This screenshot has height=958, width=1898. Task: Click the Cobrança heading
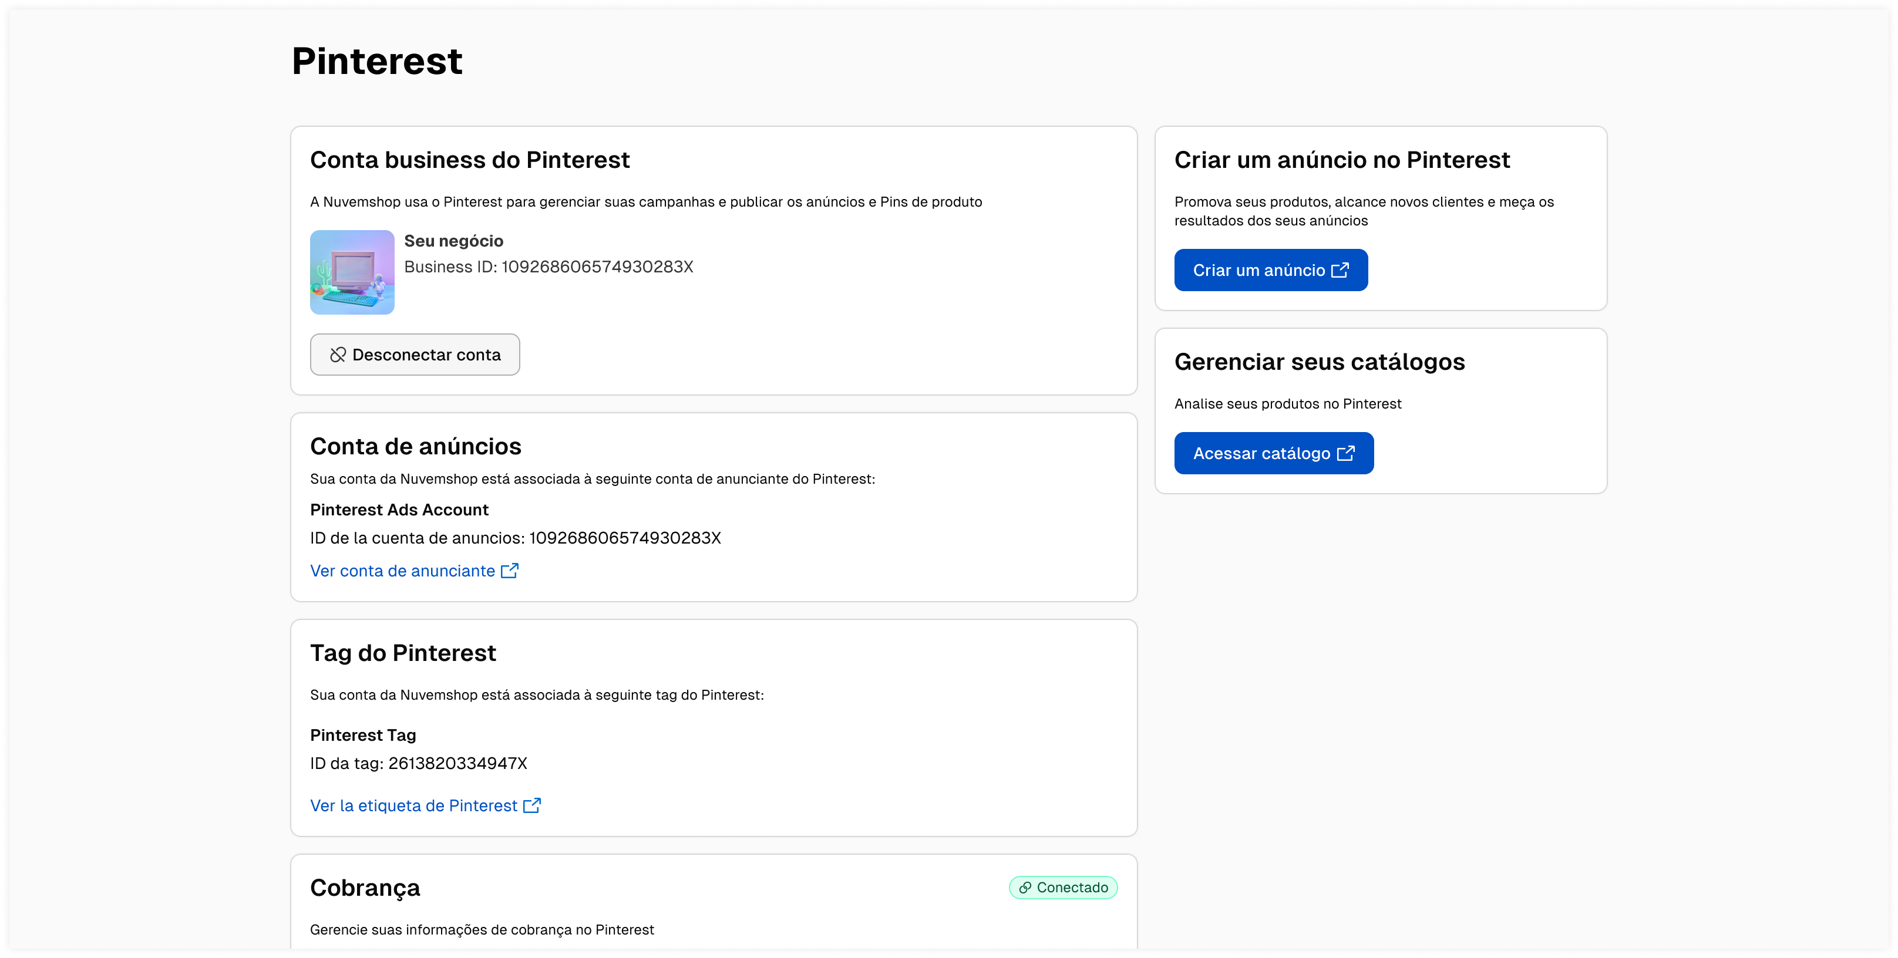pos(365,888)
